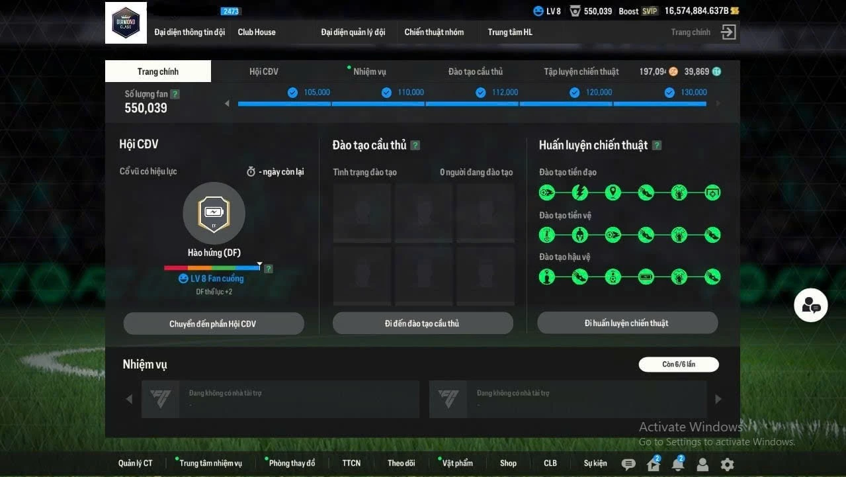Open the Tập luyện chiến thuật tab
This screenshot has width=846, height=477.
tap(581, 71)
